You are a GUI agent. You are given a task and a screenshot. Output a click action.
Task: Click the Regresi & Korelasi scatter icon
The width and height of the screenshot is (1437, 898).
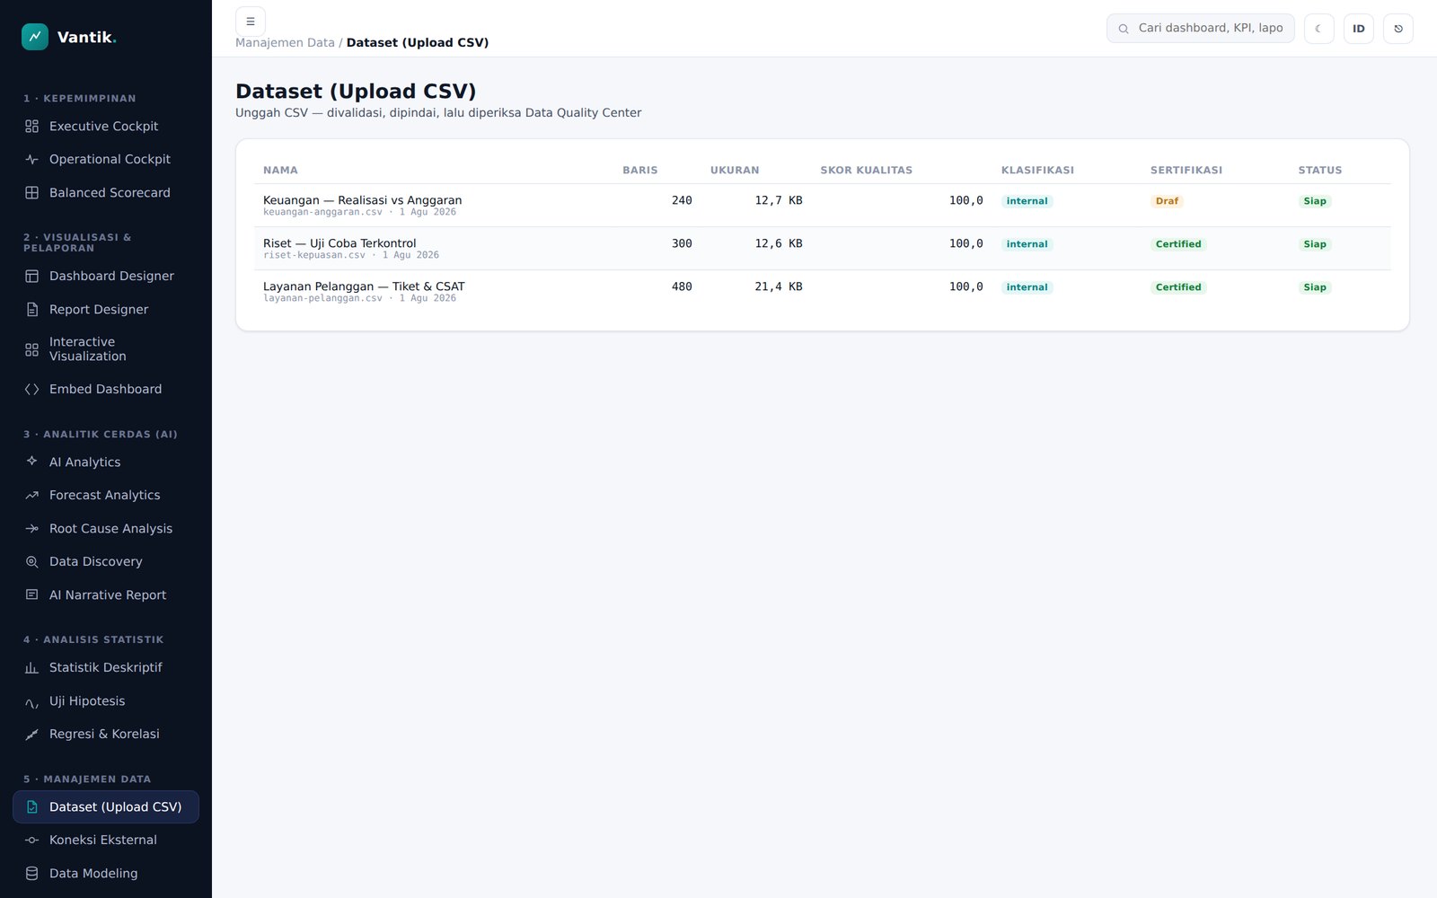click(32, 735)
